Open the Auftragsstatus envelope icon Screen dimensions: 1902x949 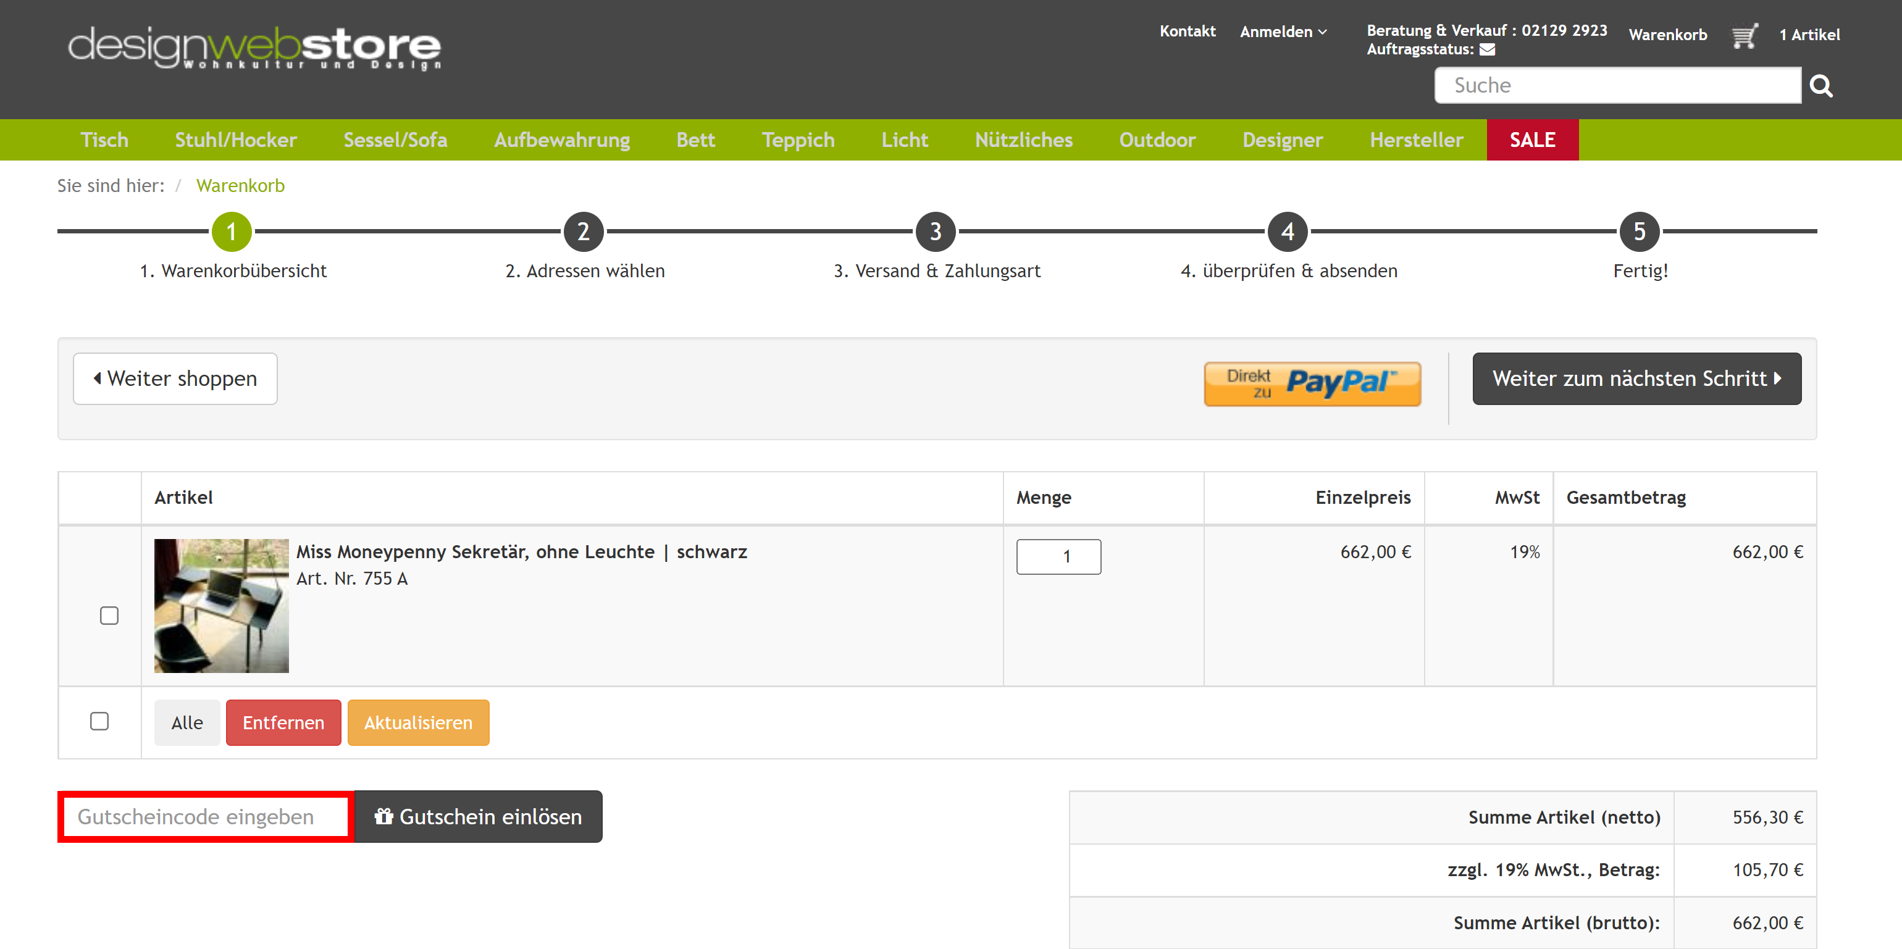[x=1488, y=49]
